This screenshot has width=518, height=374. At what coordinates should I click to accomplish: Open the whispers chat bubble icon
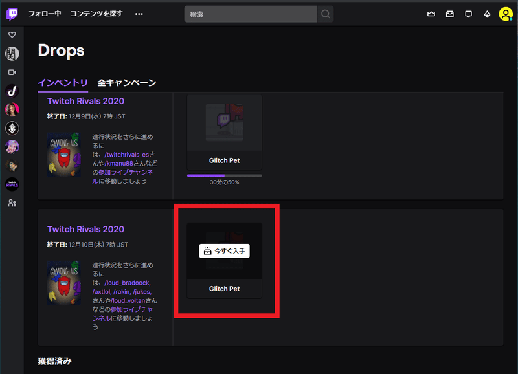click(468, 14)
